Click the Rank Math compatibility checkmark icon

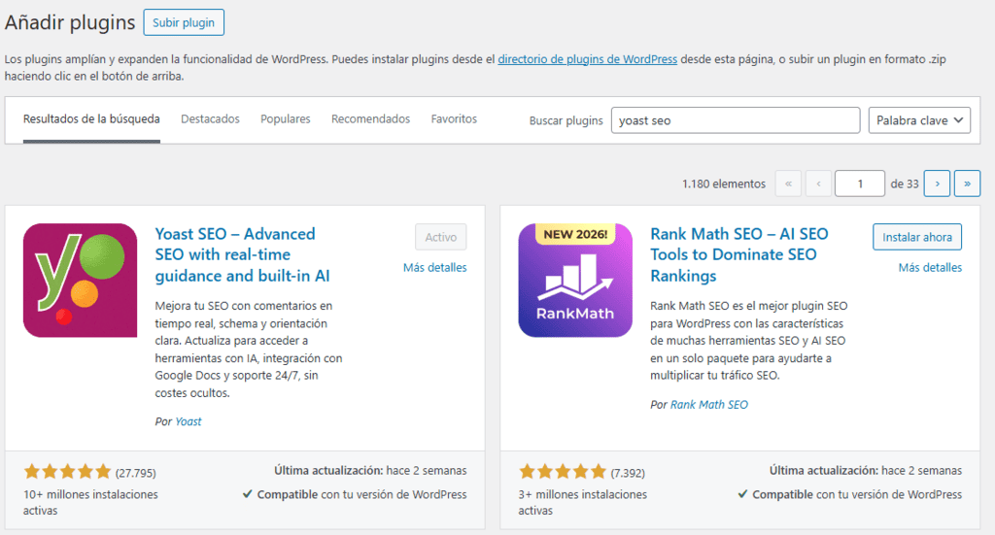[742, 494]
